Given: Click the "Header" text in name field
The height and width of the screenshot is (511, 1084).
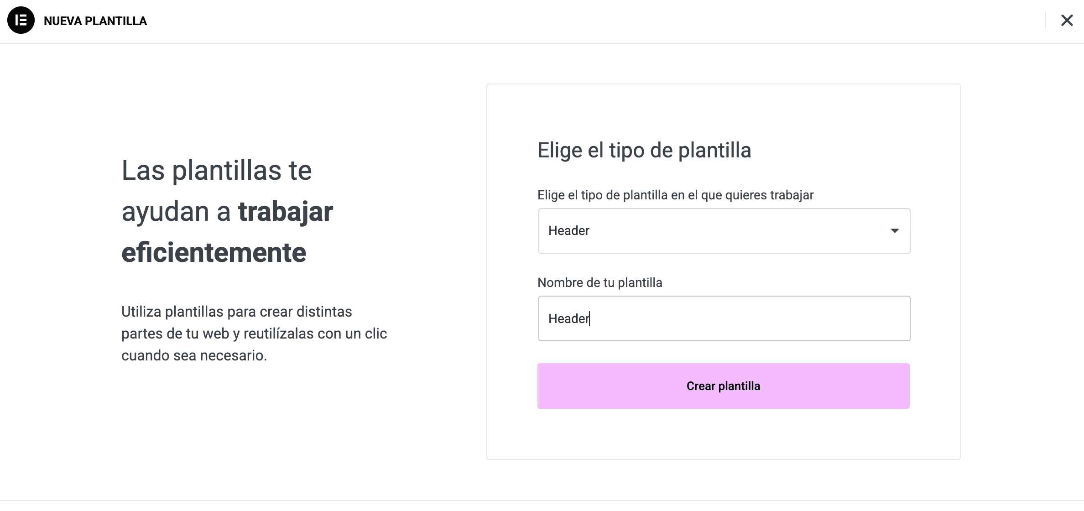Looking at the screenshot, I should pos(568,318).
